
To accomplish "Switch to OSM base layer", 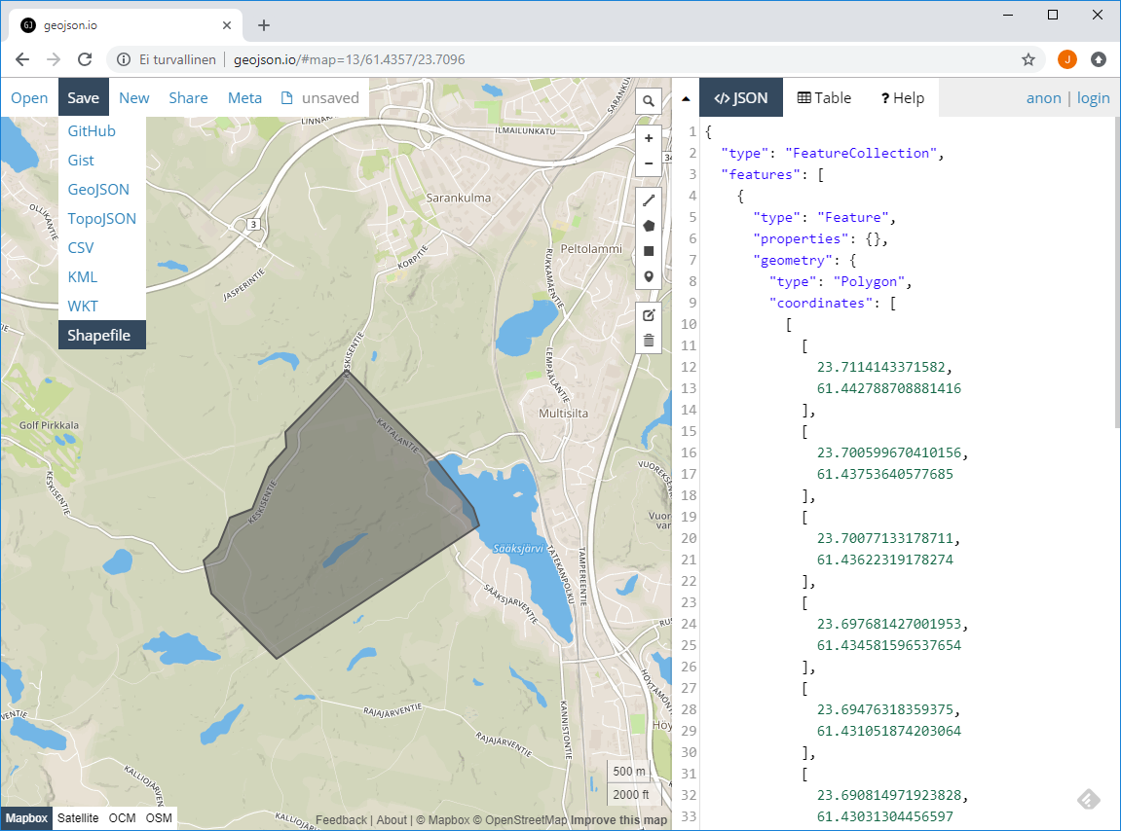I will [159, 818].
